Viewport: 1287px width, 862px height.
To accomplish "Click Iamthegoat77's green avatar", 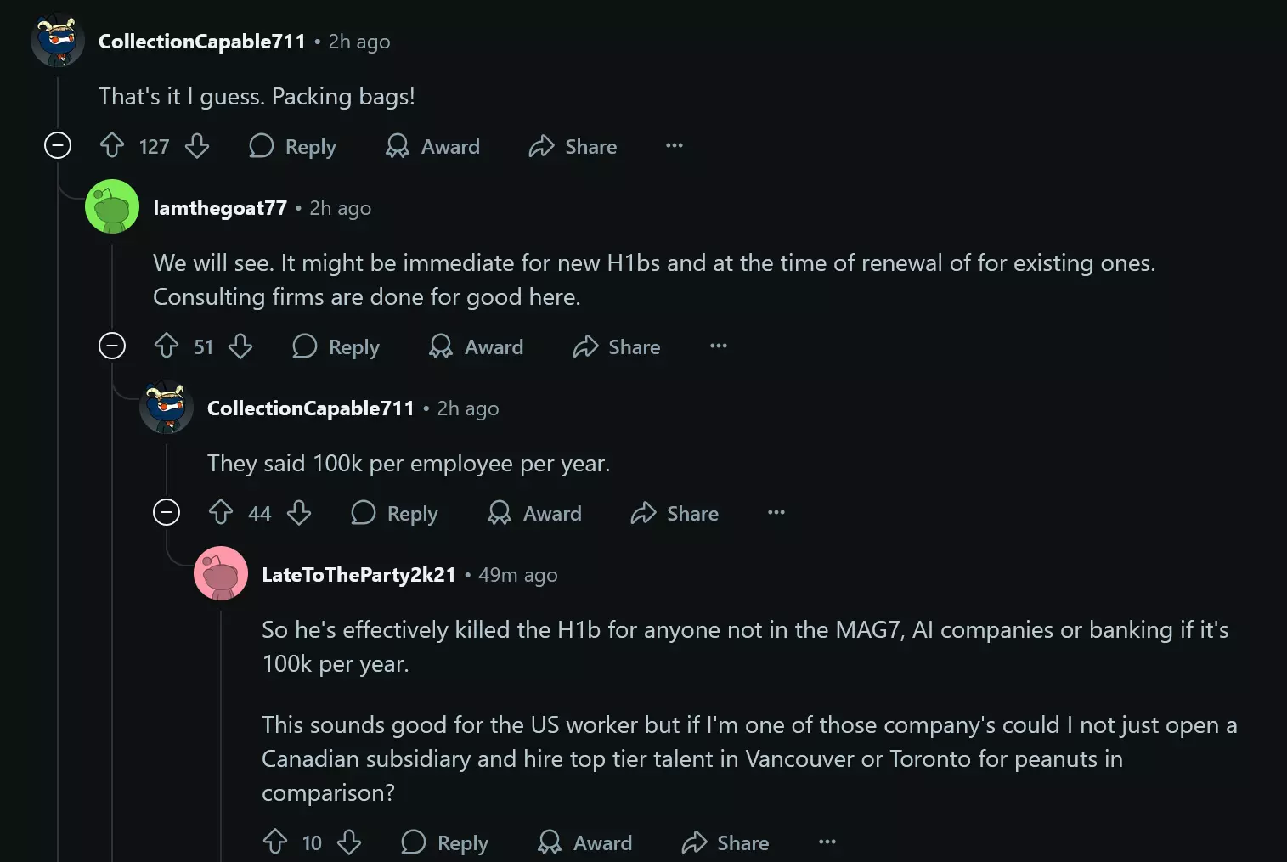I will click(112, 206).
